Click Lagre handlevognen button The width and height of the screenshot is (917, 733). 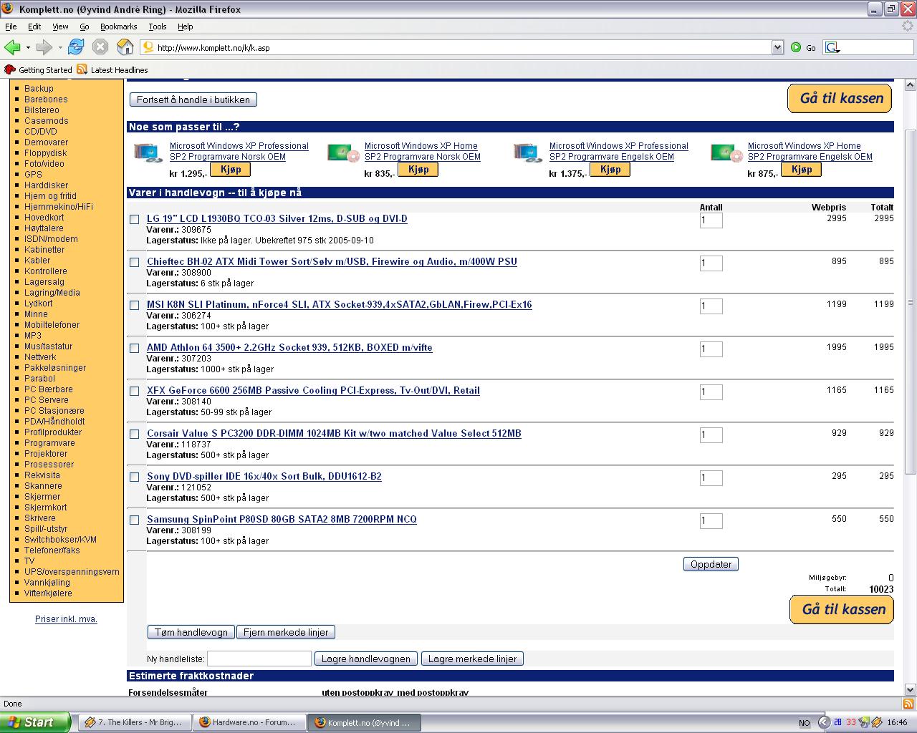[365, 659]
